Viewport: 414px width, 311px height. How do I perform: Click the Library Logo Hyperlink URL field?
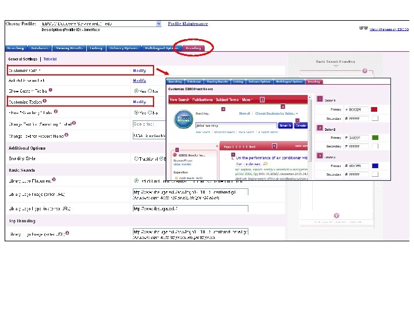click(190, 208)
